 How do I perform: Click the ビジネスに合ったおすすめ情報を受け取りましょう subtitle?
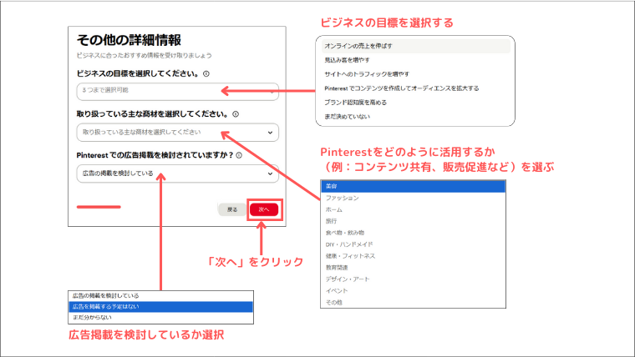[145, 55]
